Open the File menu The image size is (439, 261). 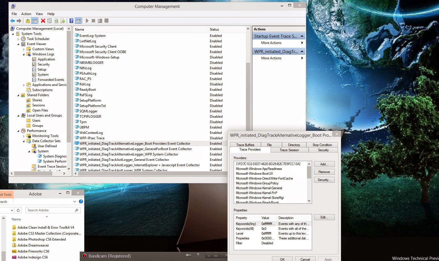pos(14,14)
